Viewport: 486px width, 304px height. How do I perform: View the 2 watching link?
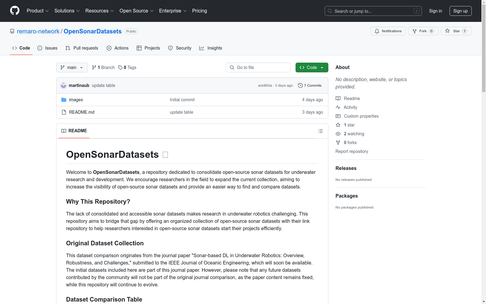click(350, 134)
